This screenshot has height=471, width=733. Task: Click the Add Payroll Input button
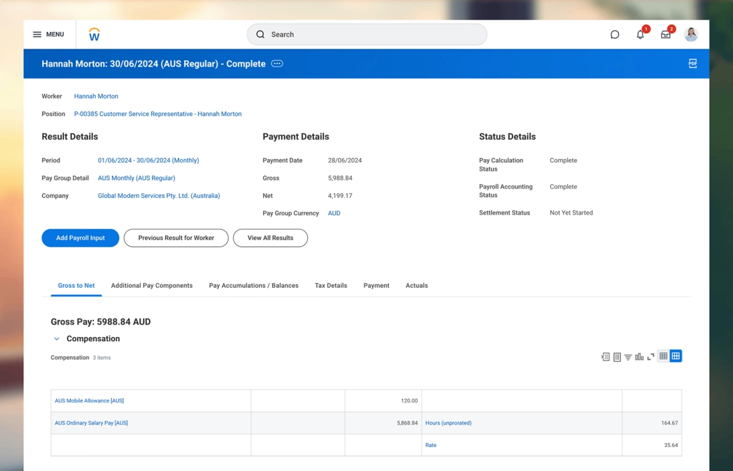[80, 238]
